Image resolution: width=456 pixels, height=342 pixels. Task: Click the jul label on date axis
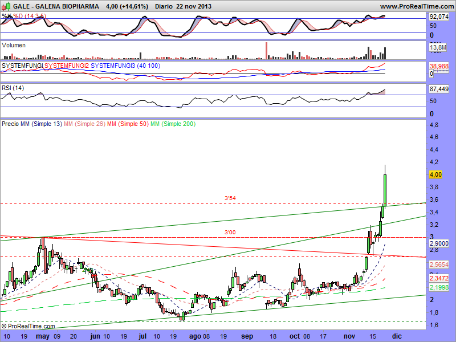point(142,336)
